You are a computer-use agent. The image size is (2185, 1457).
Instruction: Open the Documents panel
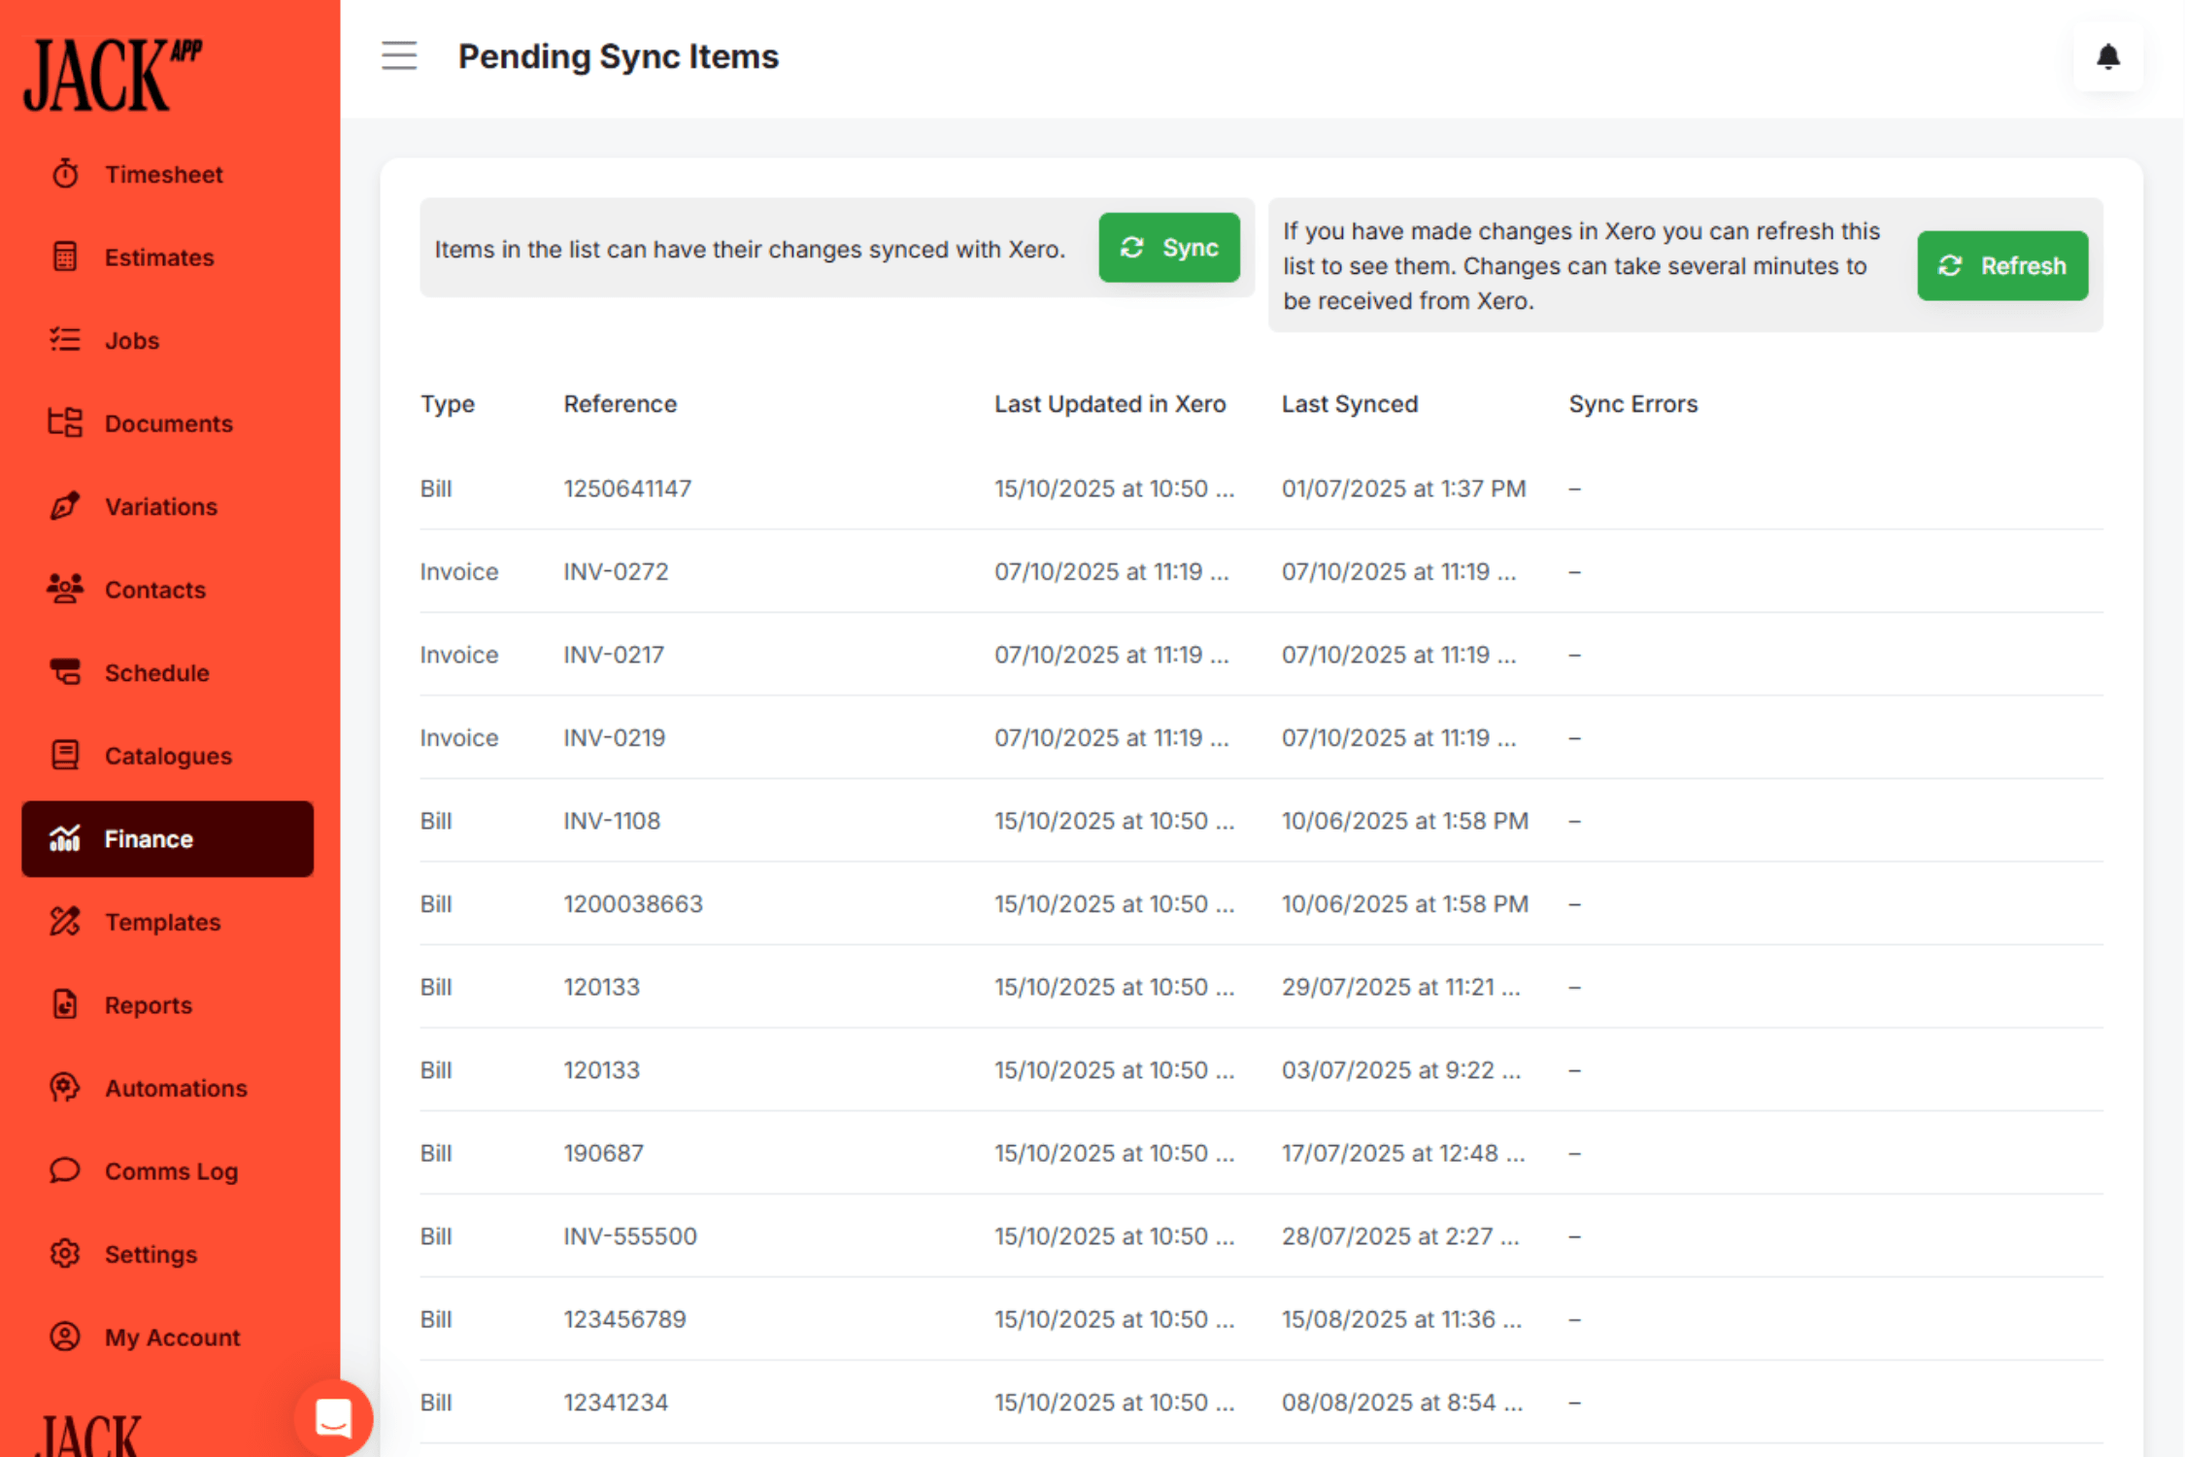tap(168, 423)
